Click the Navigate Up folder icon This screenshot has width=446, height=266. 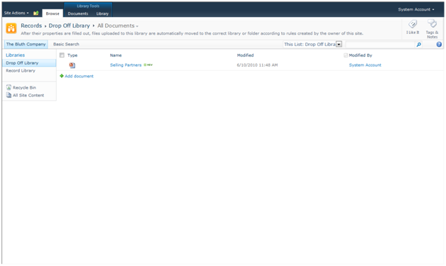pos(36,13)
